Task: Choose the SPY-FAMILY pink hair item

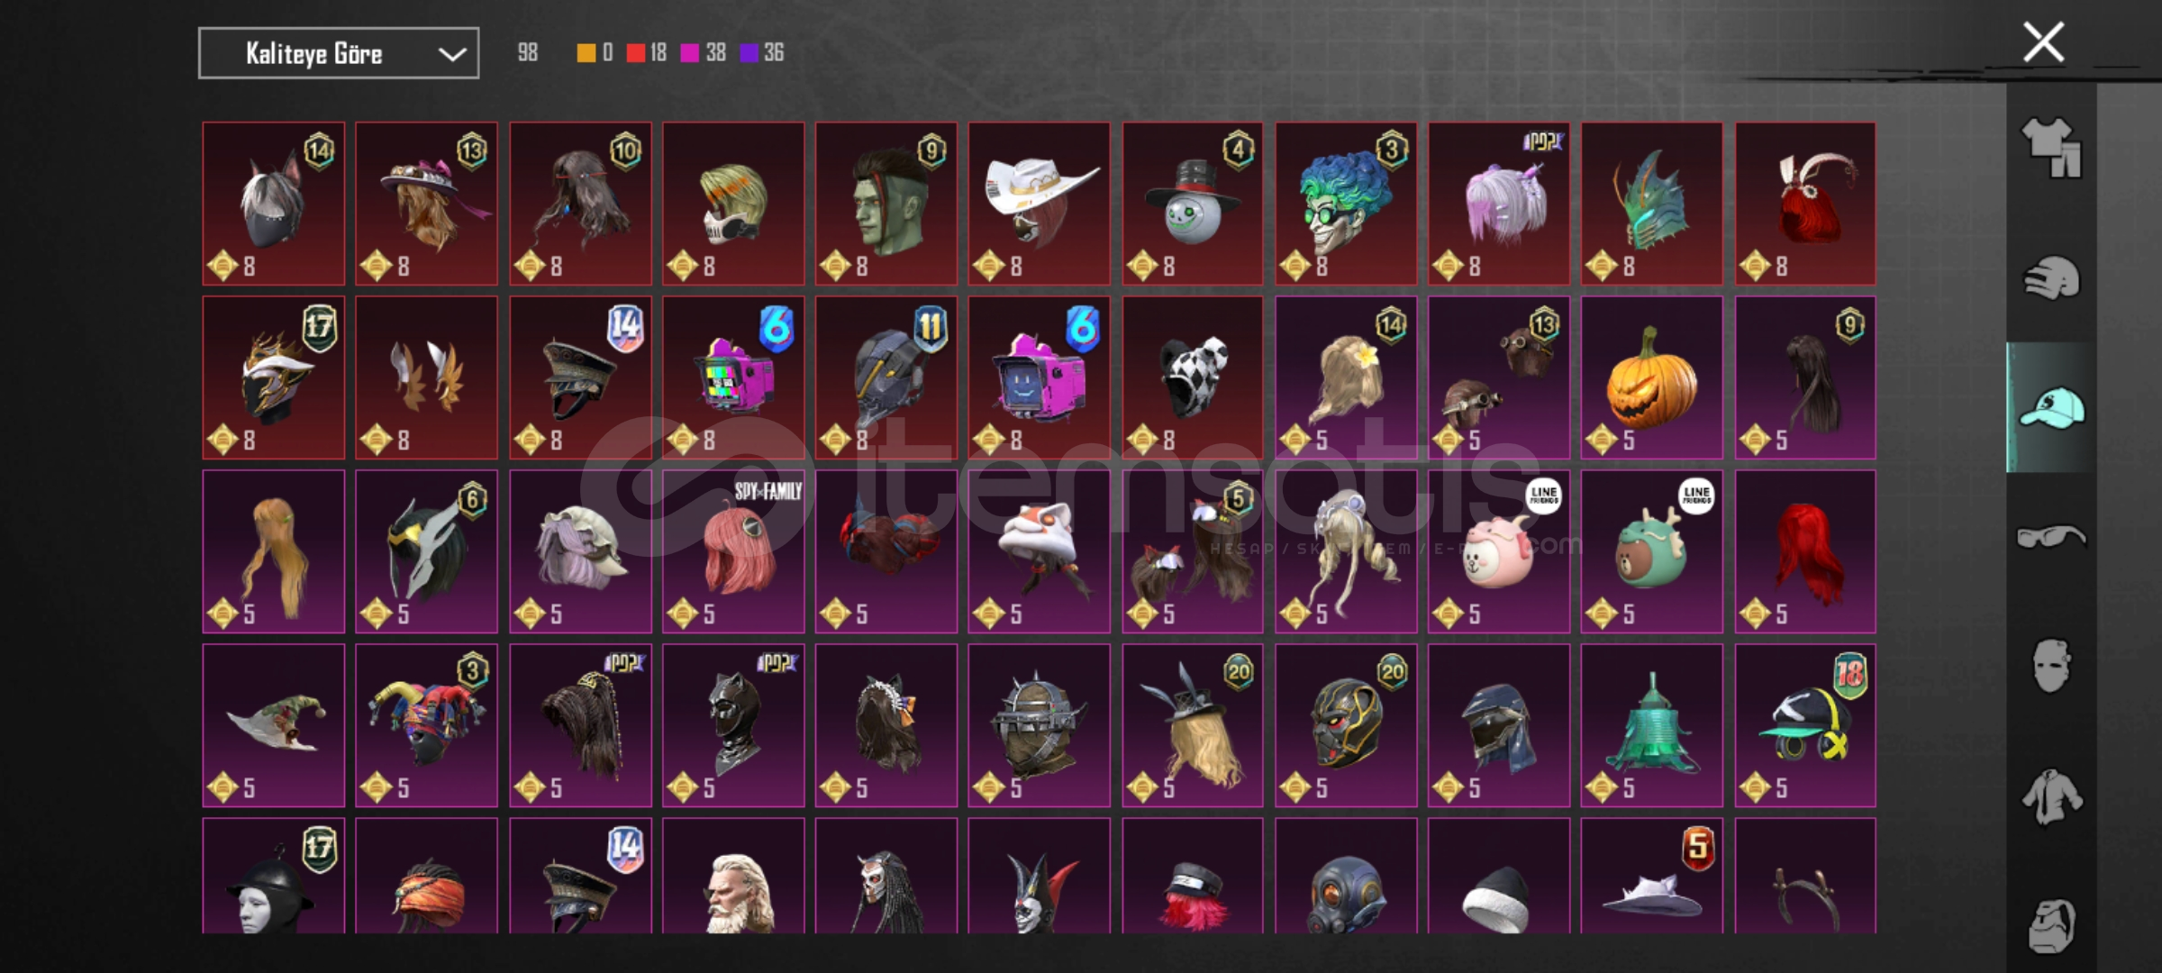Action: coord(733,551)
